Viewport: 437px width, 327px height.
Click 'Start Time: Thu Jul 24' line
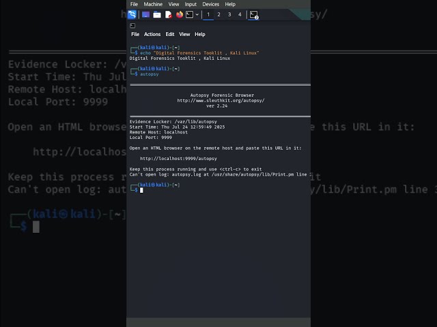coord(177,127)
